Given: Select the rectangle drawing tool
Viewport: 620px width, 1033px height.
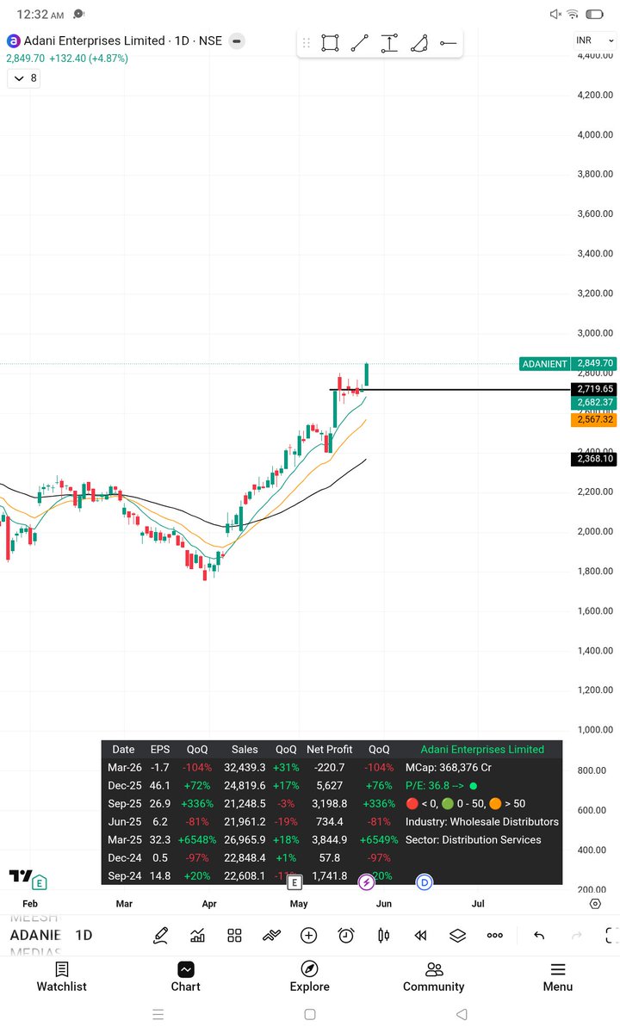Looking at the screenshot, I should click(x=330, y=43).
